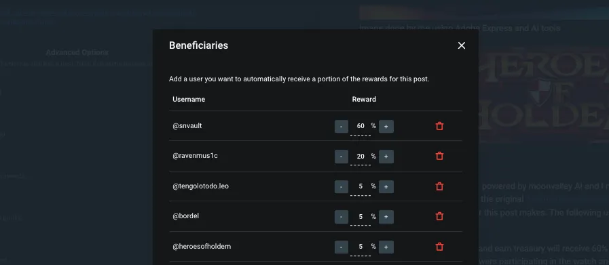The height and width of the screenshot is (265, 609).
Task: Increase @ravenmus1c reward percentage
Action: (x=386, y=157)
